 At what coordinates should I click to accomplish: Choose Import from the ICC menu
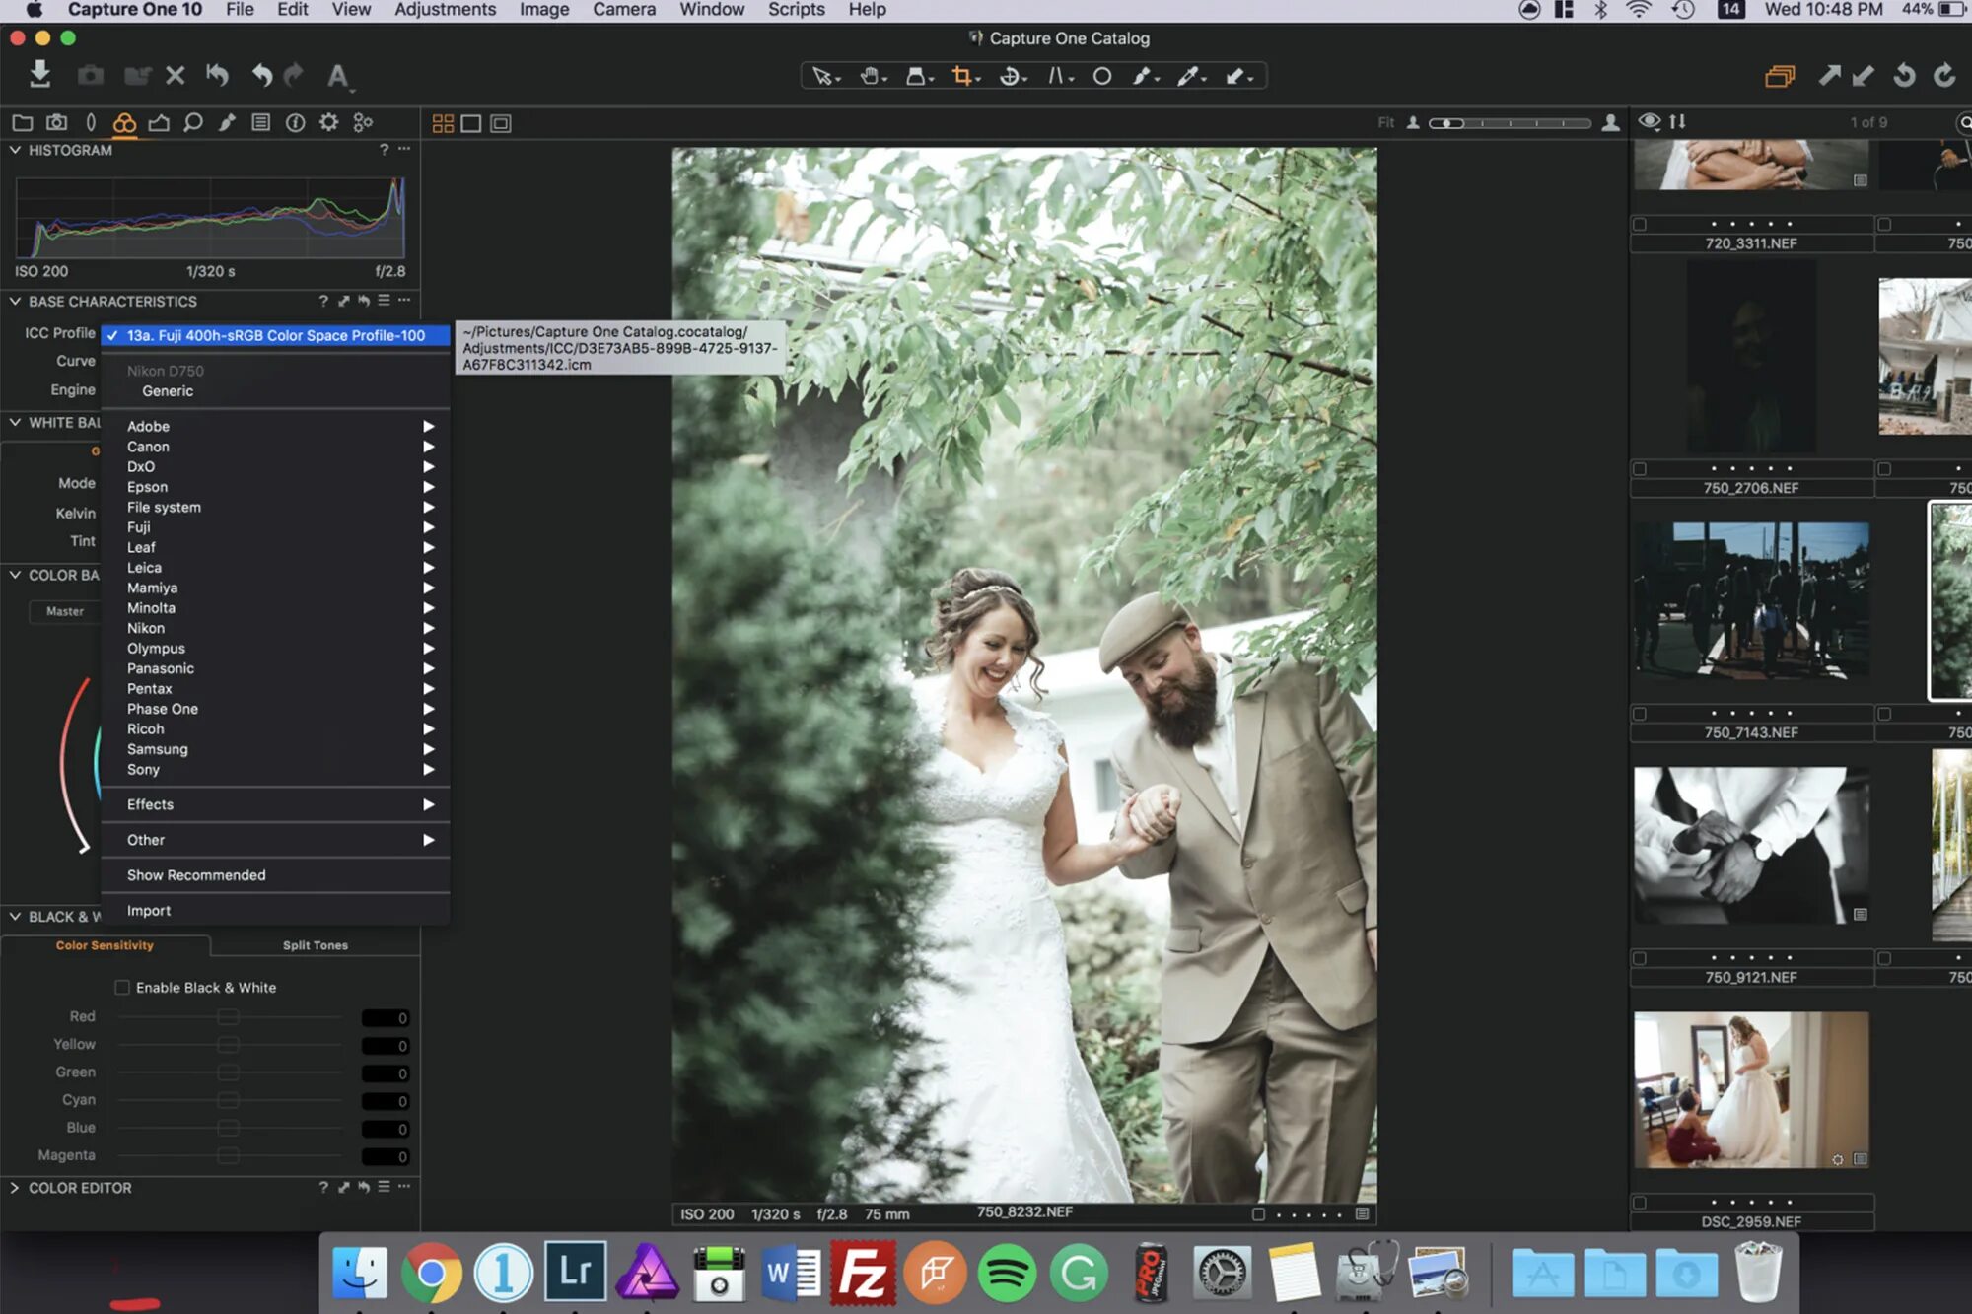tap(149, 911)
